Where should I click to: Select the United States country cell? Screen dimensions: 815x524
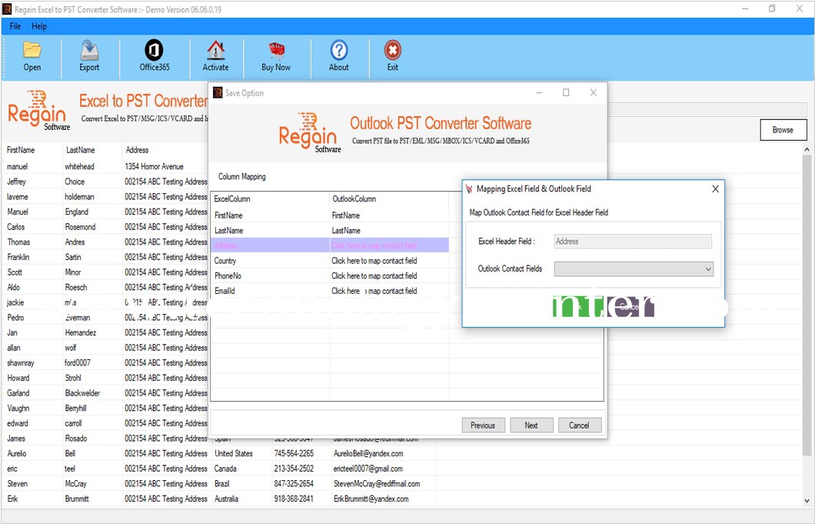coord(234,453)
